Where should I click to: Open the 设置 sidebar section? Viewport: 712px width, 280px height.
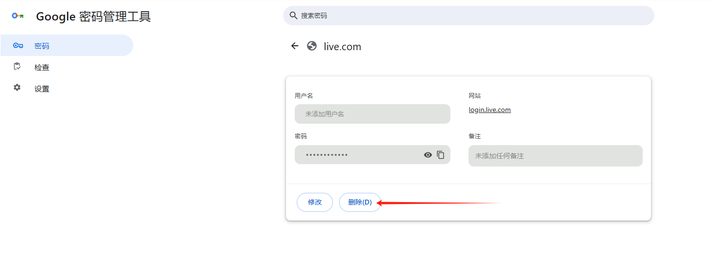pyautogui.click(x=66, y=89)
